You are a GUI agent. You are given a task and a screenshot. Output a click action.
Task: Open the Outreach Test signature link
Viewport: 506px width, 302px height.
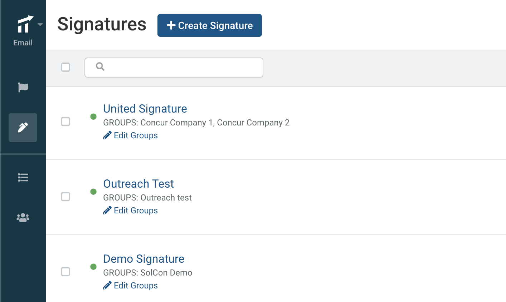click(138, 184)
